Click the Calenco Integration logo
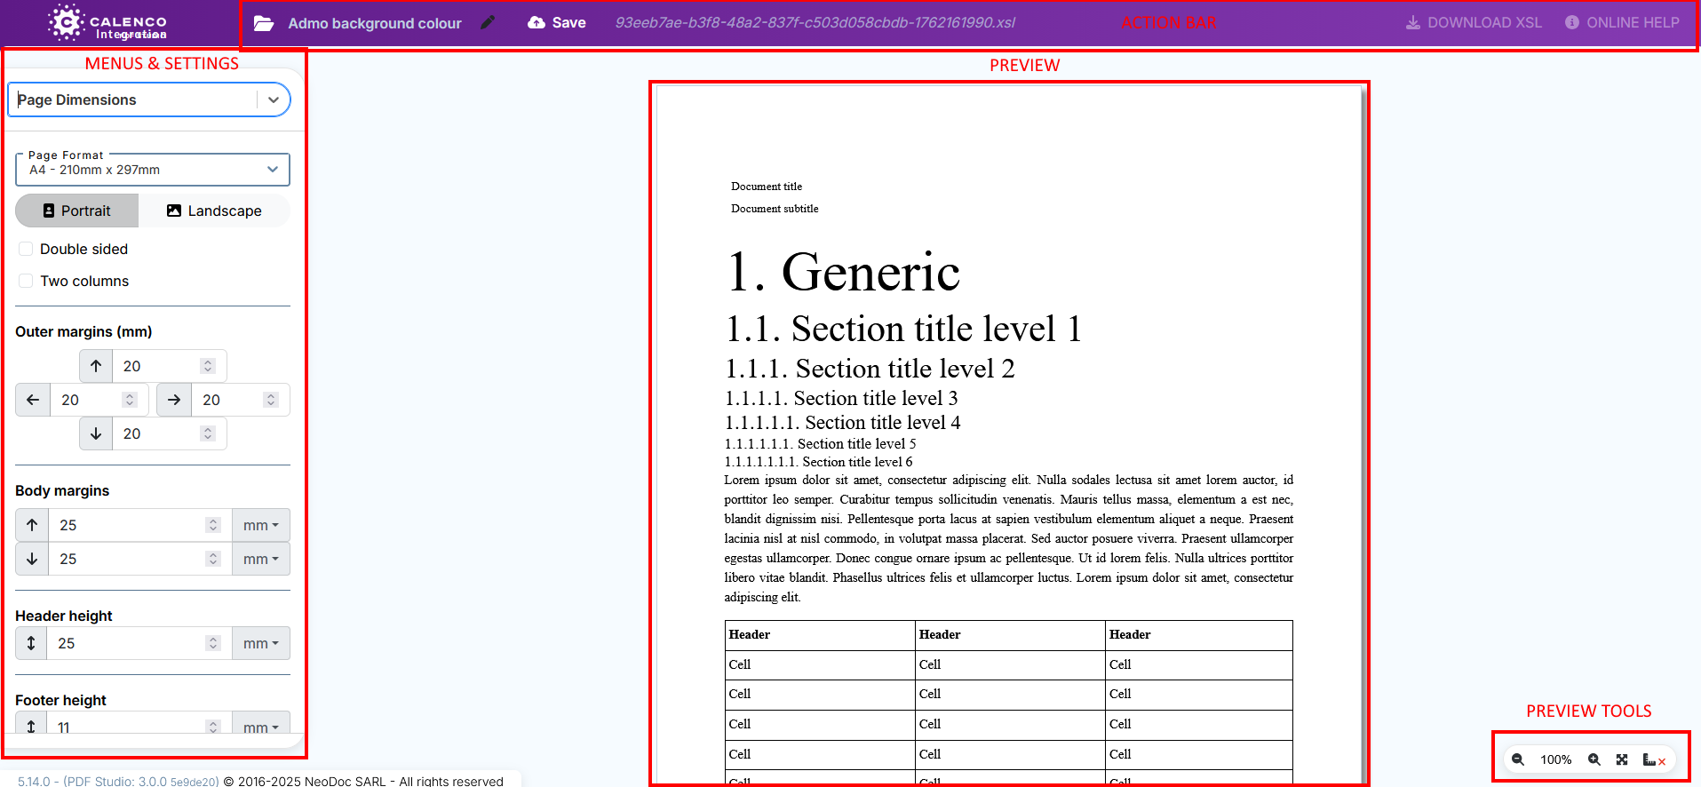1701x787 pixels. pyautogui.click(x=107, y=24)
